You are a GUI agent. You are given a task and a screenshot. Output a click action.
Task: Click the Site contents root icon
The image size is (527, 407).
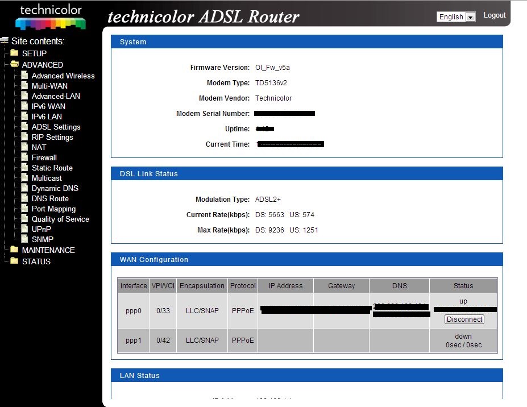coord(5,41)
